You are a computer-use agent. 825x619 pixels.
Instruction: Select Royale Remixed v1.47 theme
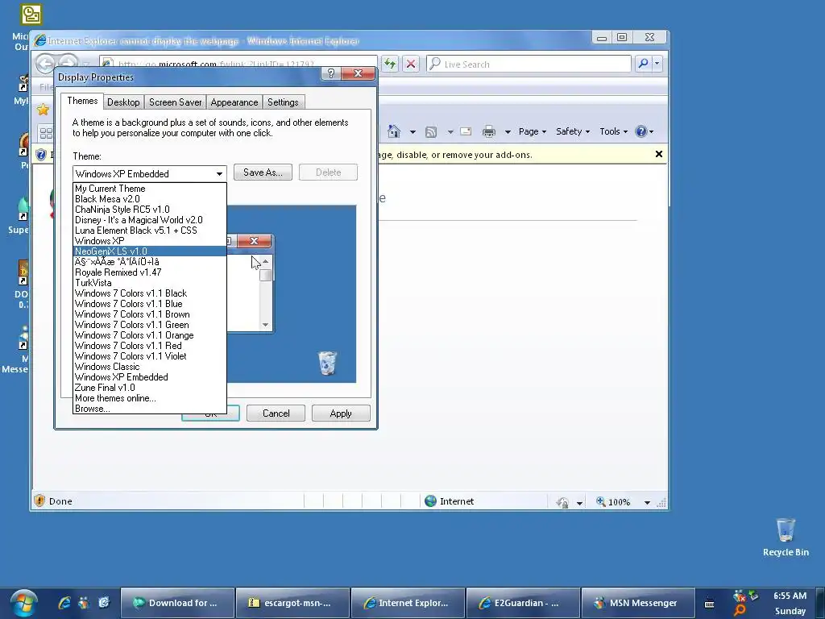[150, 272]
